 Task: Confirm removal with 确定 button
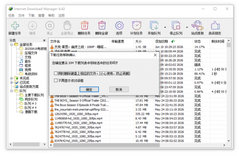[x=89, y=89]
